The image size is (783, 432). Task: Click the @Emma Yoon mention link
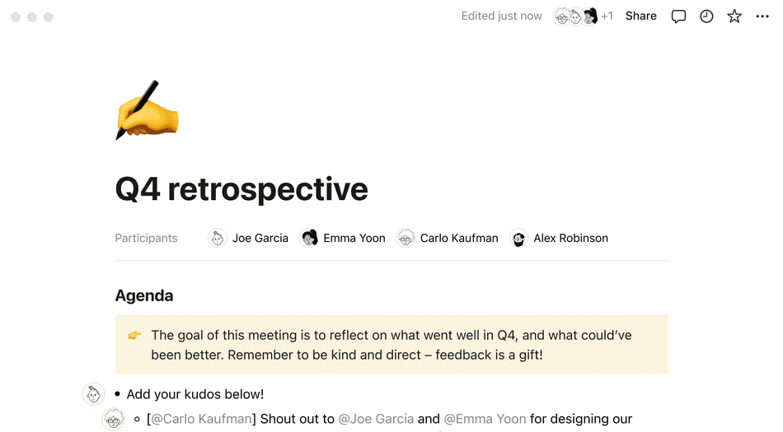pyautogui.click(x=485, y=419)
